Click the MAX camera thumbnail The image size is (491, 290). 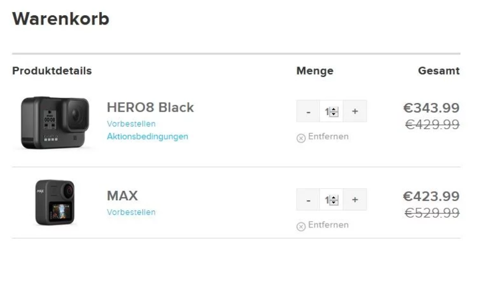coord(55,202)
